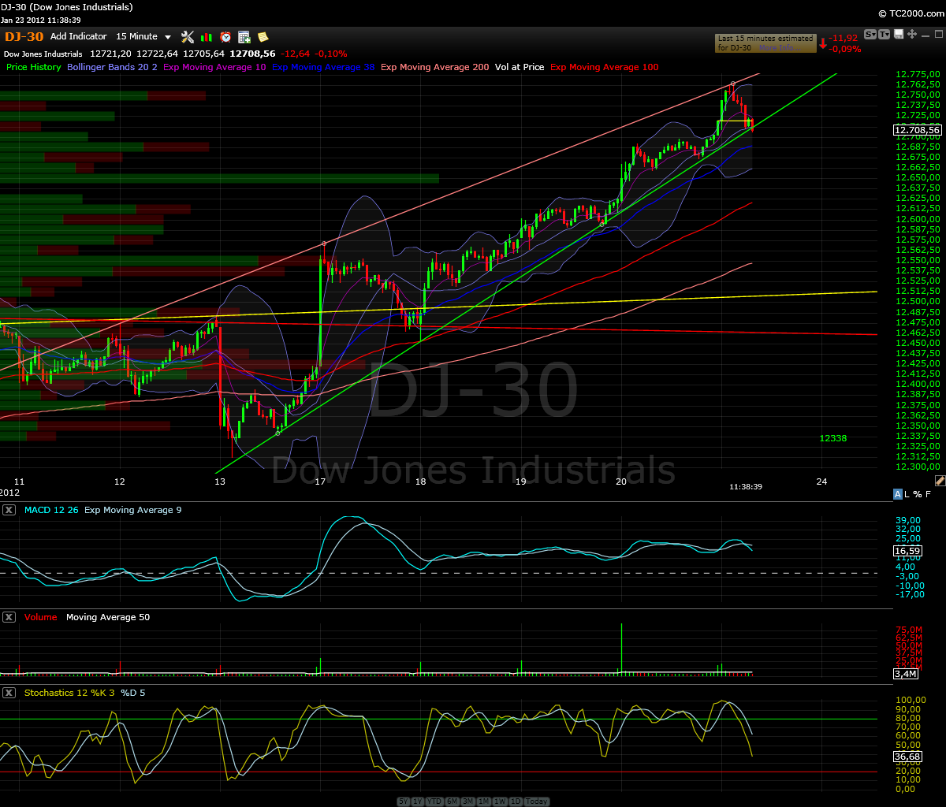Open the 'T' dropdown in the top toolbar
This screenshot has width=946, height=807.
coord(885,34)
